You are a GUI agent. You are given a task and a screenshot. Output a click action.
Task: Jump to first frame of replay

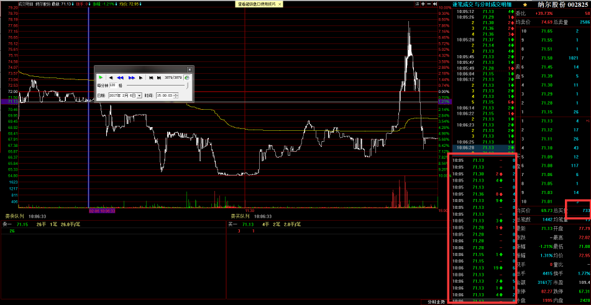coord(151,77)
